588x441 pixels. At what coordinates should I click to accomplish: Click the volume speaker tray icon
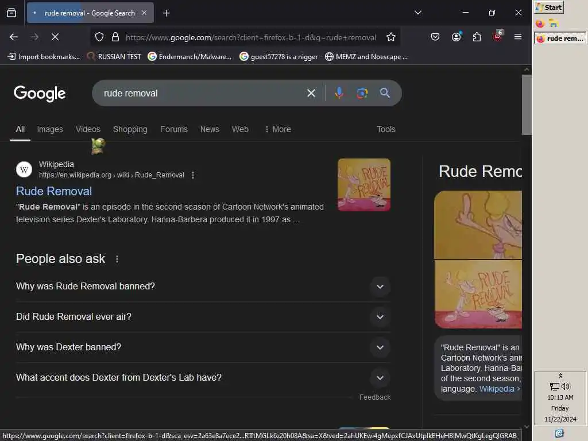(566, 386)
